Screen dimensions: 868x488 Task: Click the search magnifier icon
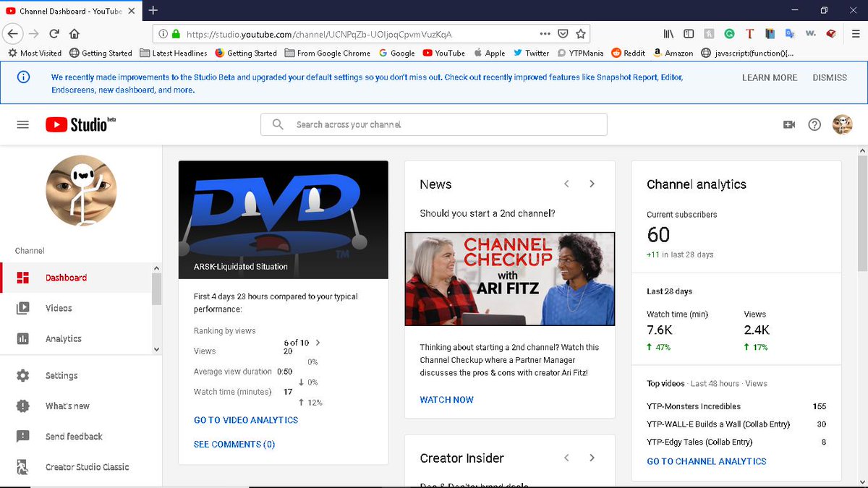(278, 124)
